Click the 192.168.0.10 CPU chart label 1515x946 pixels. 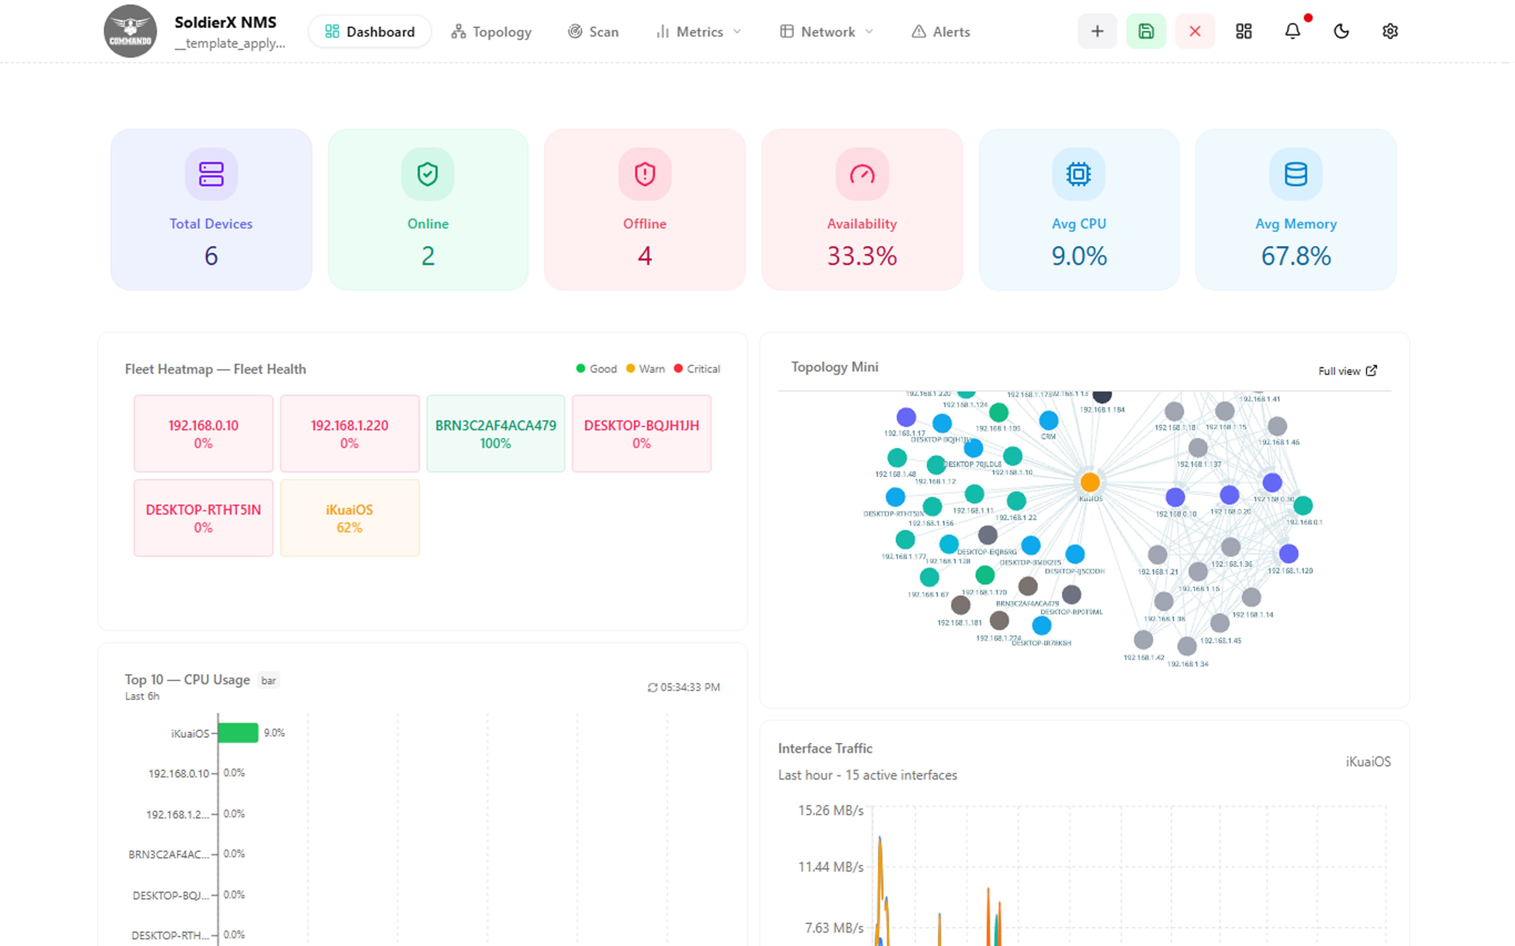pyautogui.click(x=179, y=773)
